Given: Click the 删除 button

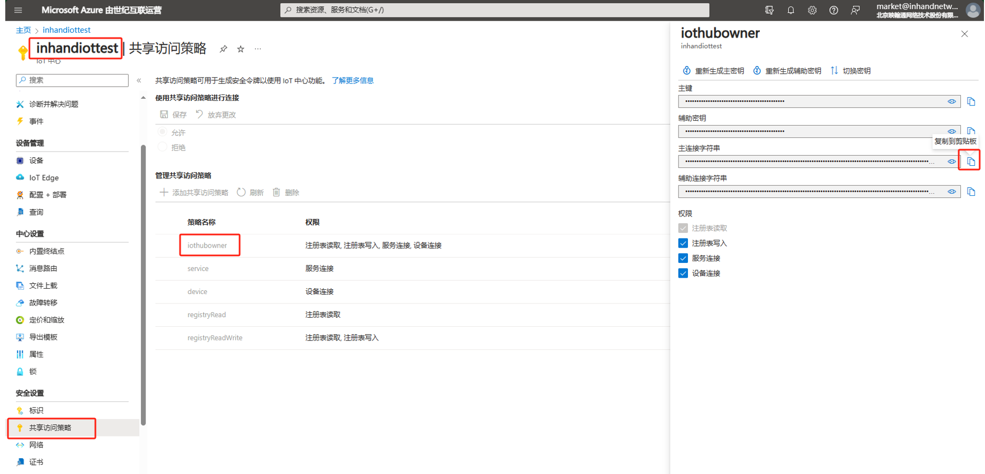Looking at the screenshot, I should 286,193.
